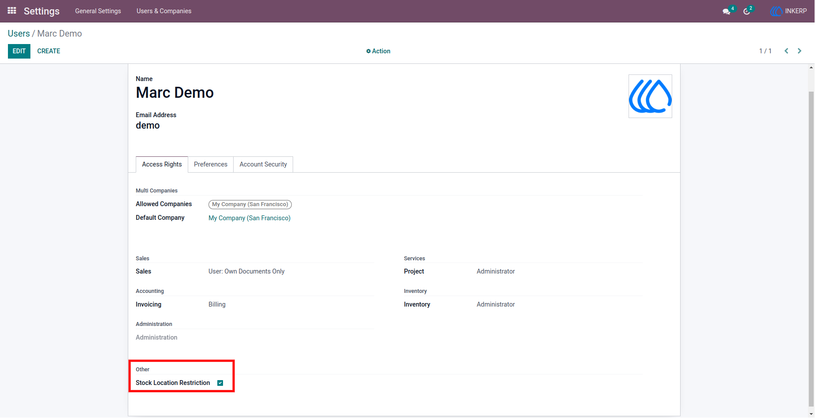Click the INKERP user menu

789,11
